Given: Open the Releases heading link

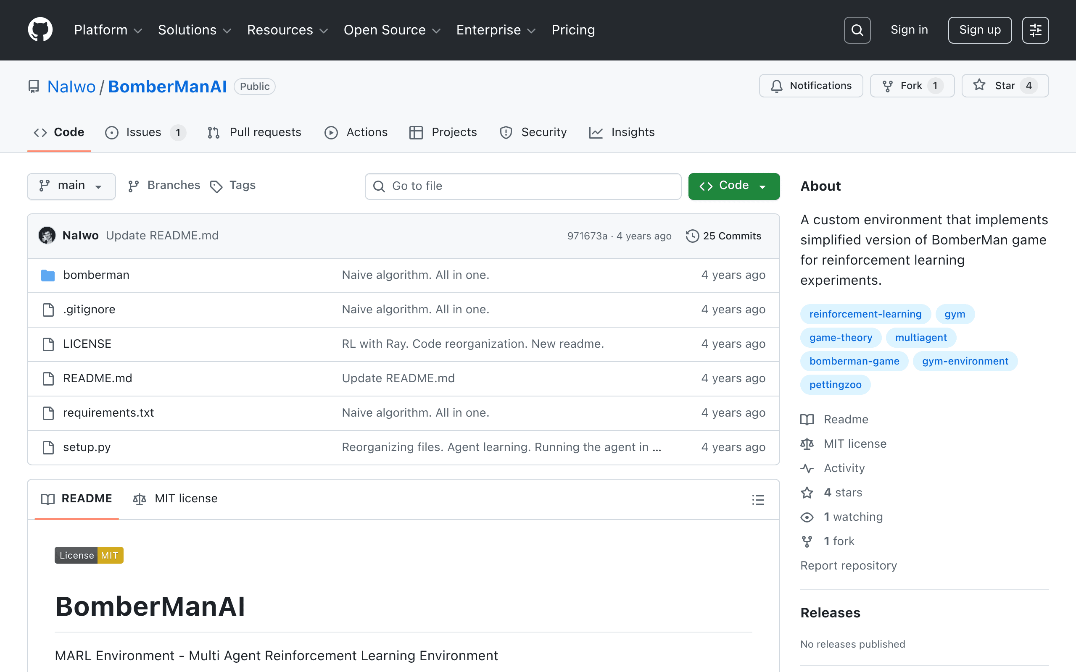Looking at the screenshot, I should point(830,613).
